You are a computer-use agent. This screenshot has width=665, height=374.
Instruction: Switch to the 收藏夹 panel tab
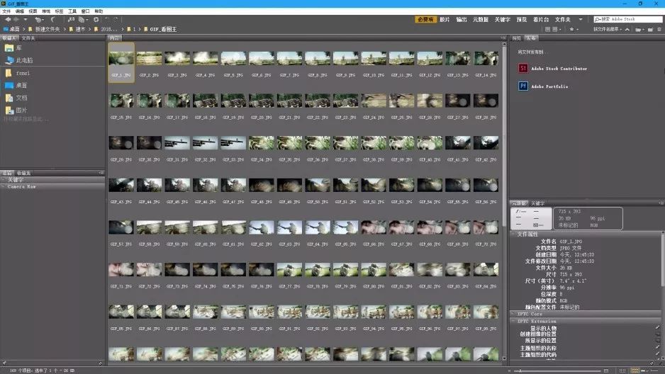tap(9, 38)
